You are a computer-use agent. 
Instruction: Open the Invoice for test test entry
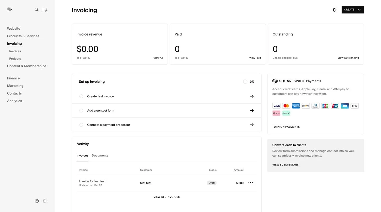92,181
